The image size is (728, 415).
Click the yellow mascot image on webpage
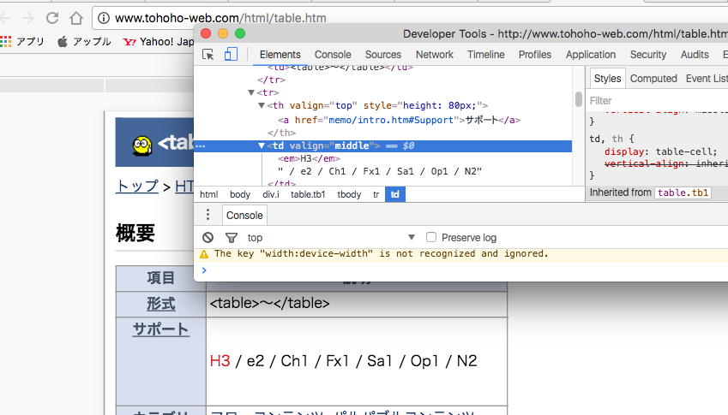pyautogui.click(x=142, y=145)
